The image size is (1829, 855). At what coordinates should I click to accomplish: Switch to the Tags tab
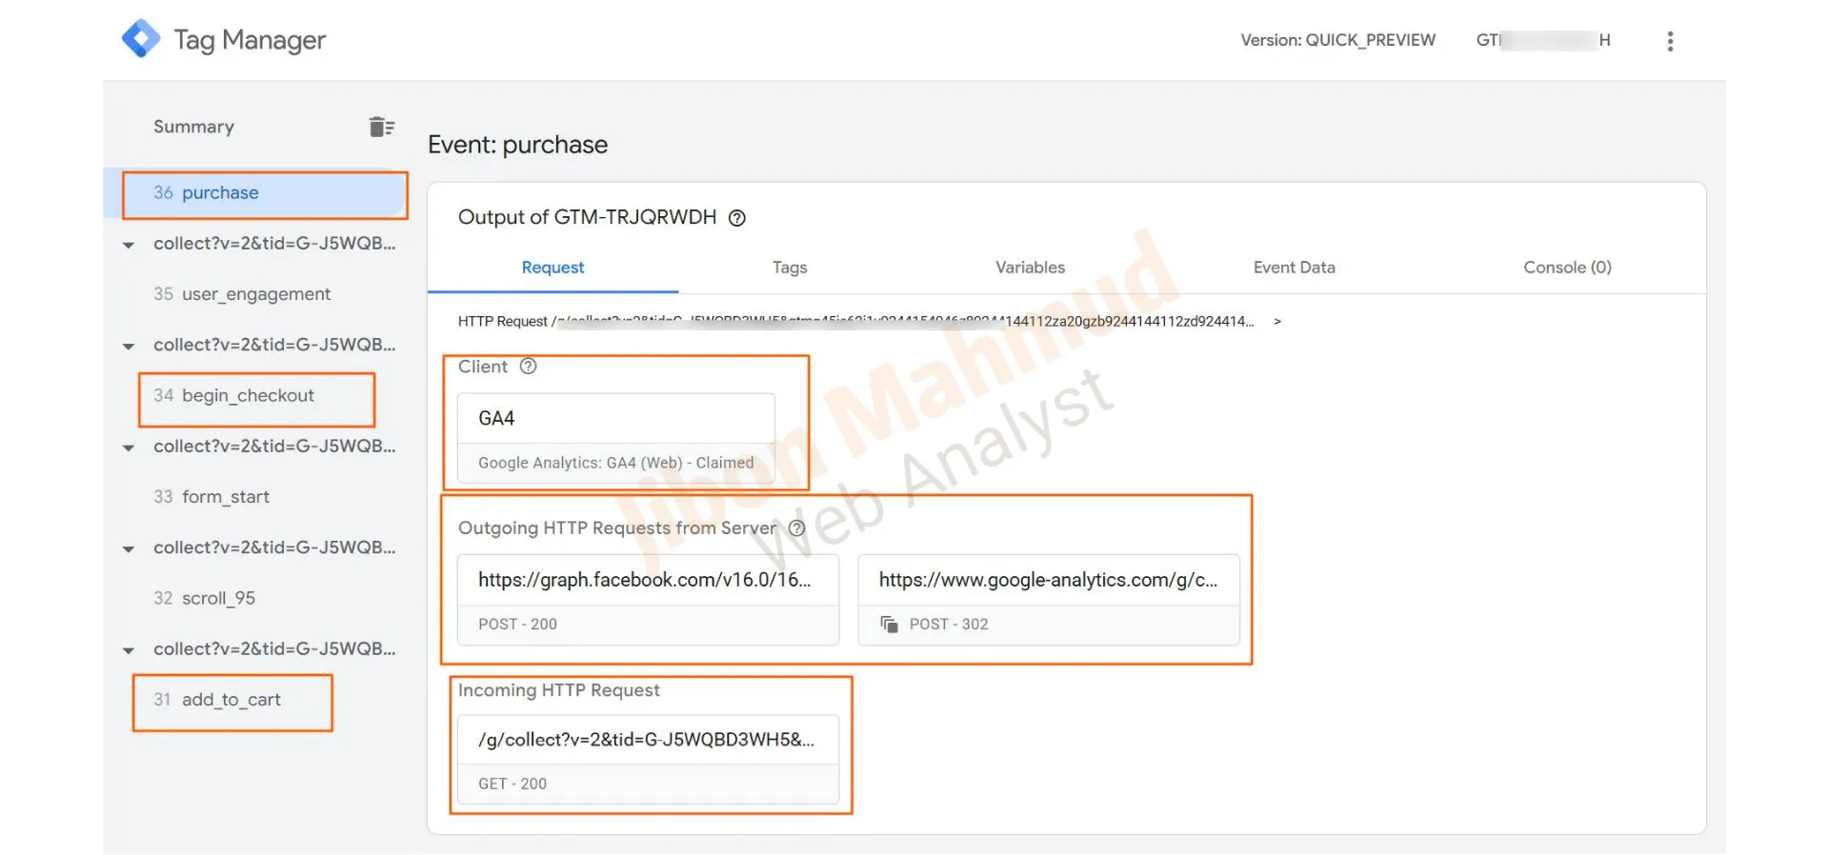point(789,268)
